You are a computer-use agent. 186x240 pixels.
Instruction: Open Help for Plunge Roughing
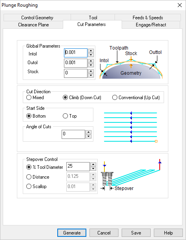click(168, 233)
